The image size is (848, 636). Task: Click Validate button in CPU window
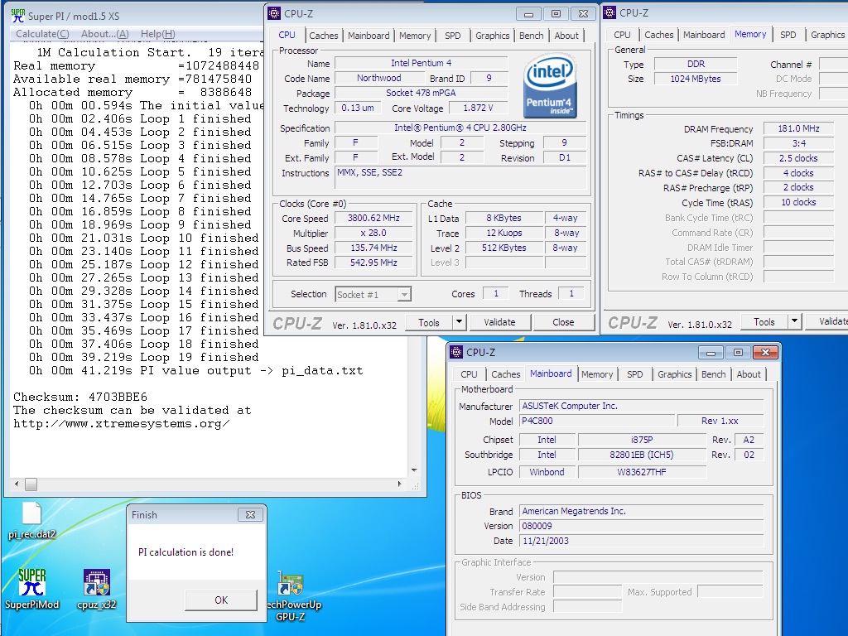(x=499, y=322)
